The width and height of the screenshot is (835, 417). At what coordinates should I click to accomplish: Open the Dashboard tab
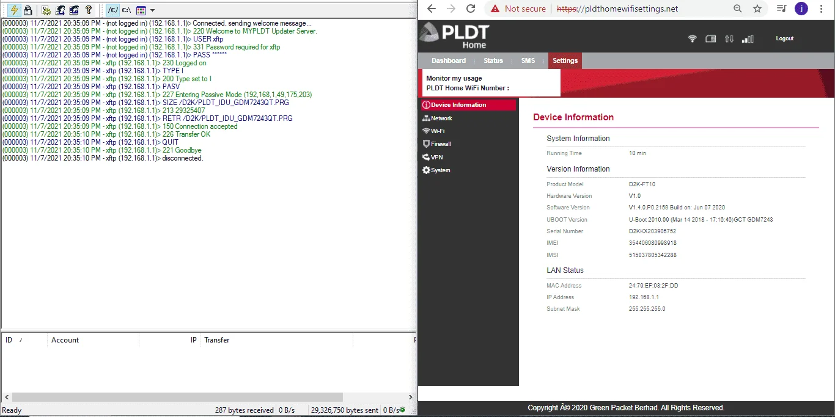pos(449,60)
